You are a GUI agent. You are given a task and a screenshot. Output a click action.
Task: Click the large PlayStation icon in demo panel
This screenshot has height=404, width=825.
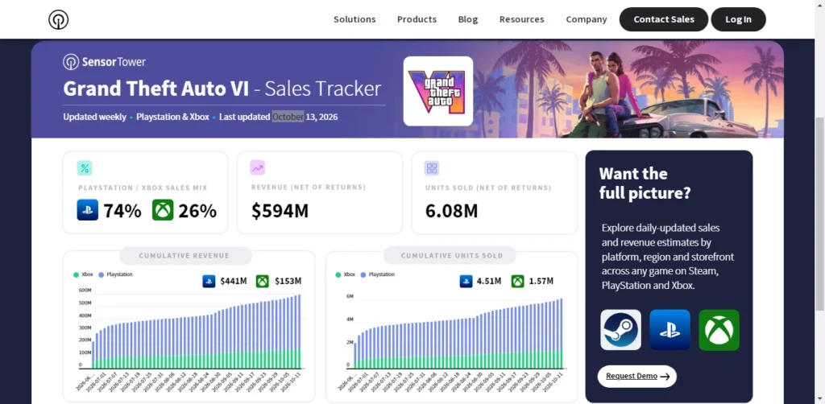[670, 329]
